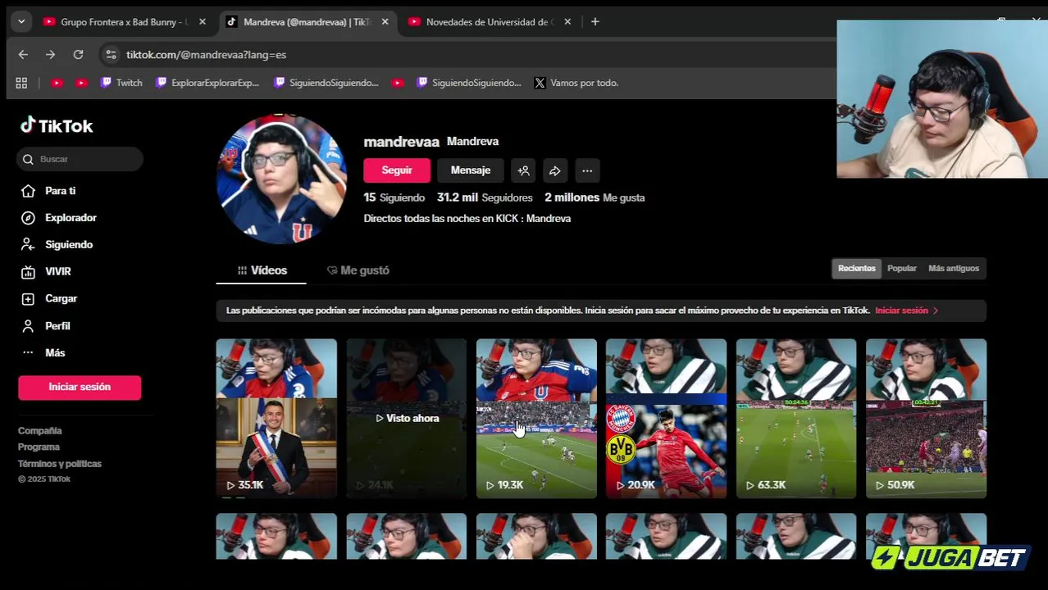Open VIVIR live section

coord(47,271)
